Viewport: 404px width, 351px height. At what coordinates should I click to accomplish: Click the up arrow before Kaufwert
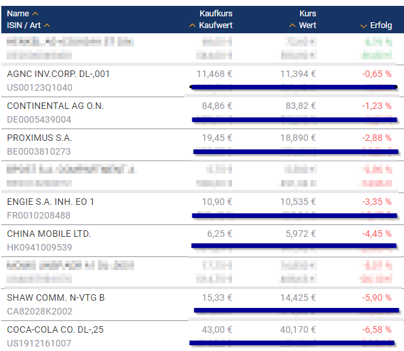pos(192,25)
